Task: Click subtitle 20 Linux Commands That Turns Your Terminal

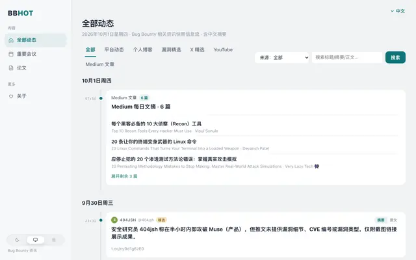Action: pyautogui.click(x=175, y=149)
